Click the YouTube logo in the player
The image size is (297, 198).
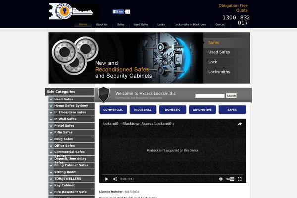point(230,179)
